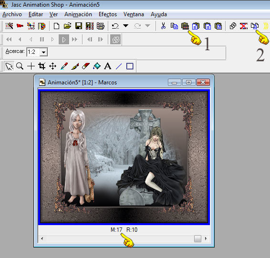Open the Animación menu
Screen dimensions: 270x258
[78, 14]
